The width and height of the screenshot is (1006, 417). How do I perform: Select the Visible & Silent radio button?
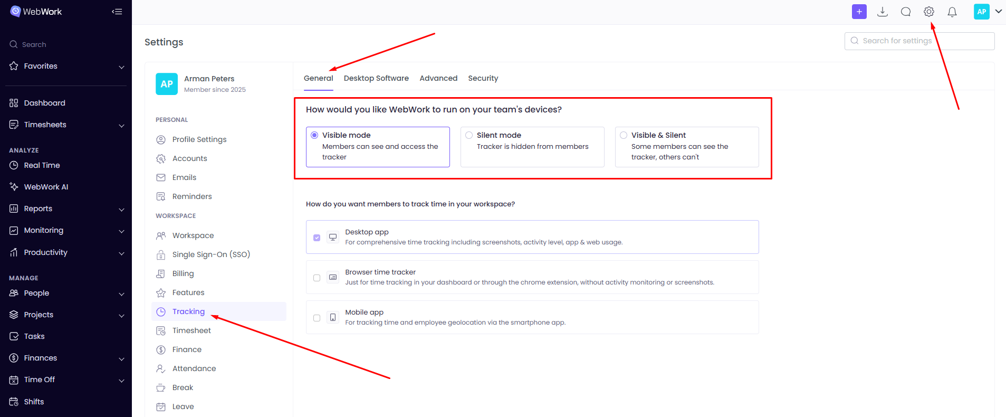[x=624, y=135]
